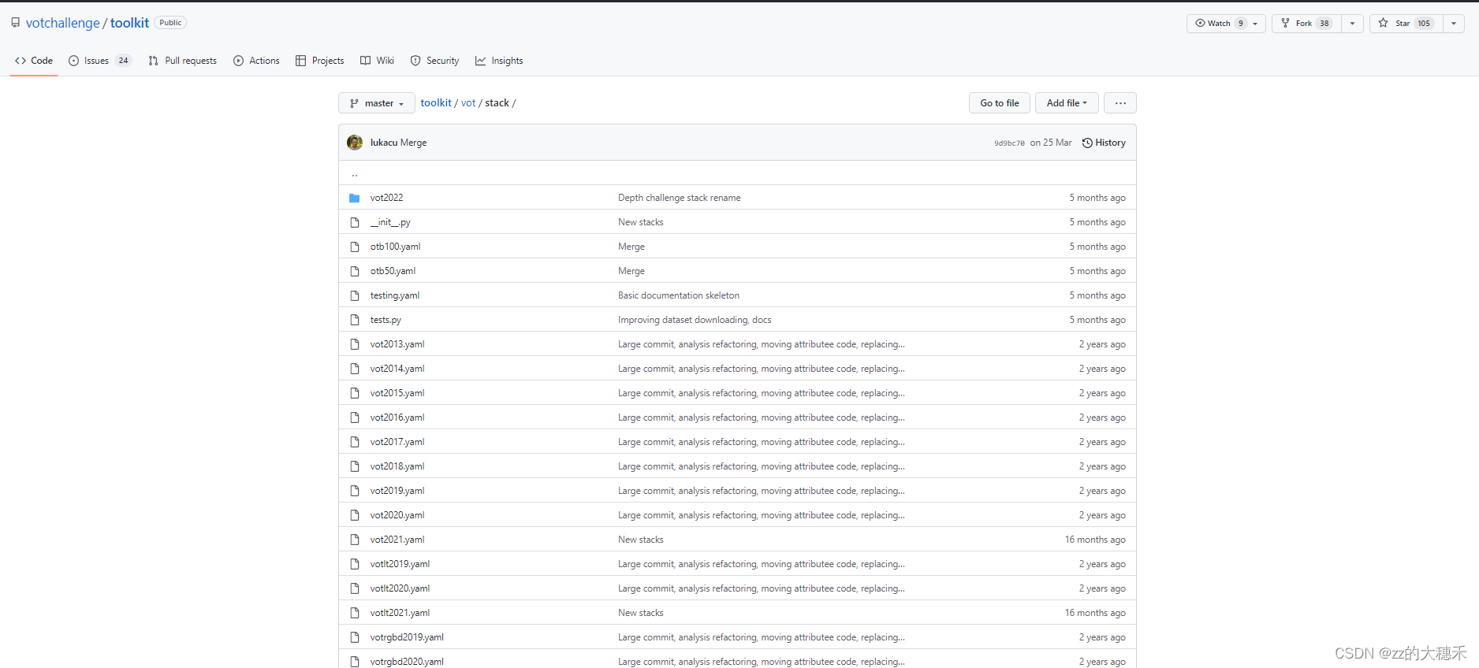Open the Merge commit message in header
The height and width of the screenshot is (668, 1479).
(414, 143)
